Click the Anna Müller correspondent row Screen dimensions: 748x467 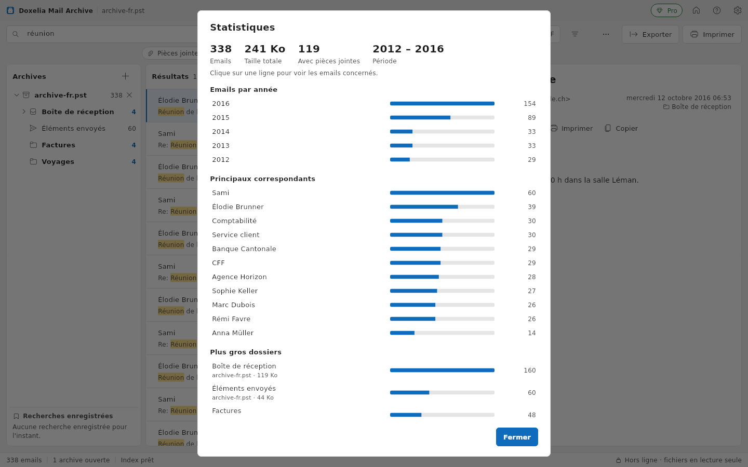[x=374, y=333]
